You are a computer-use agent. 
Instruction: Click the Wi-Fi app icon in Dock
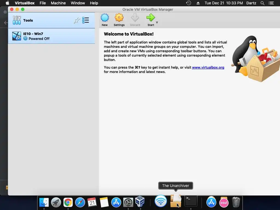[161, 201]
